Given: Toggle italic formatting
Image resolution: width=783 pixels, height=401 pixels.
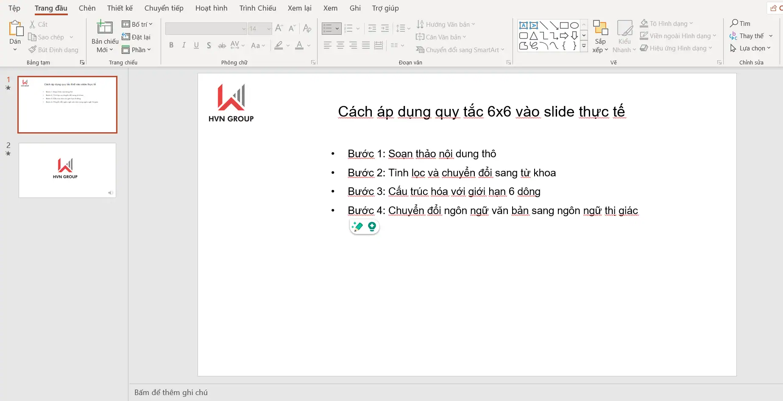Looking at the screenshot, I should click(184, 45).
